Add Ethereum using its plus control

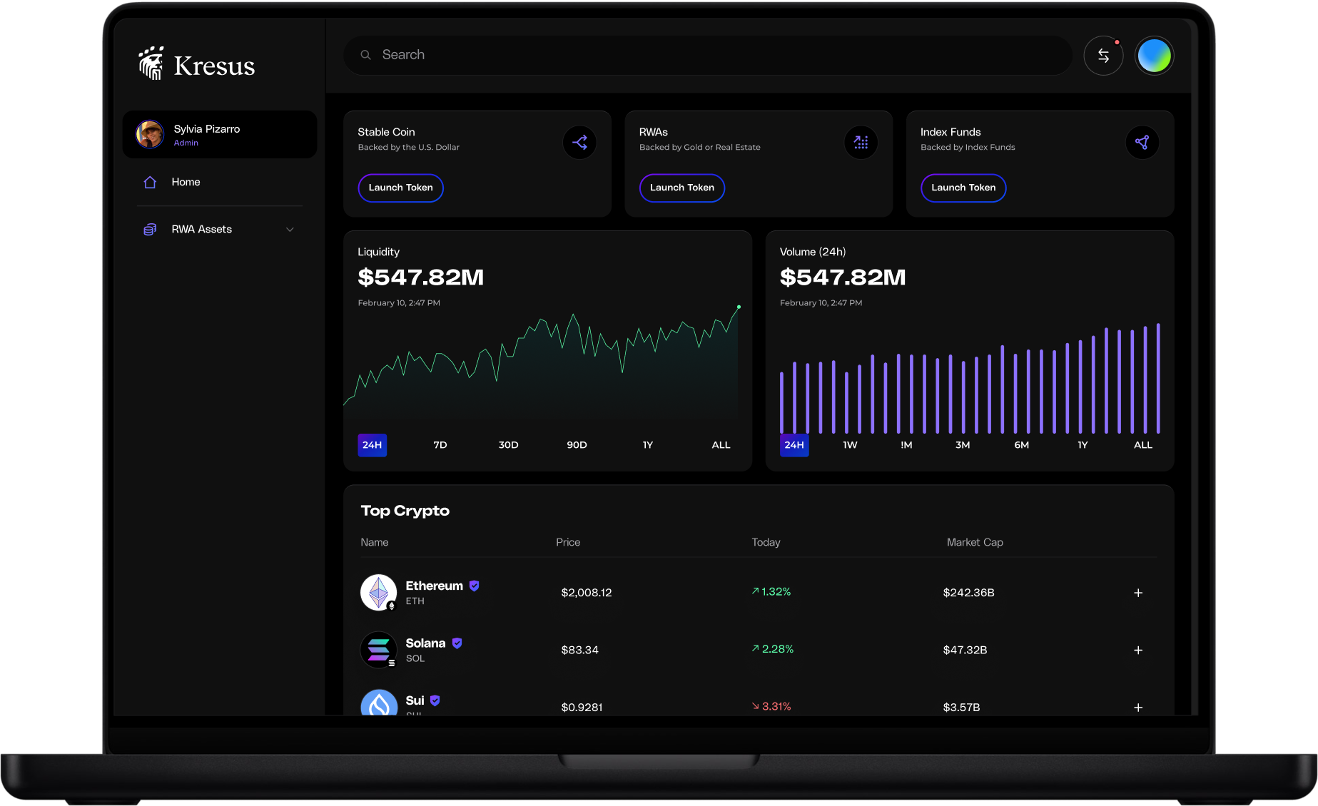click(x=1138, y=592)
